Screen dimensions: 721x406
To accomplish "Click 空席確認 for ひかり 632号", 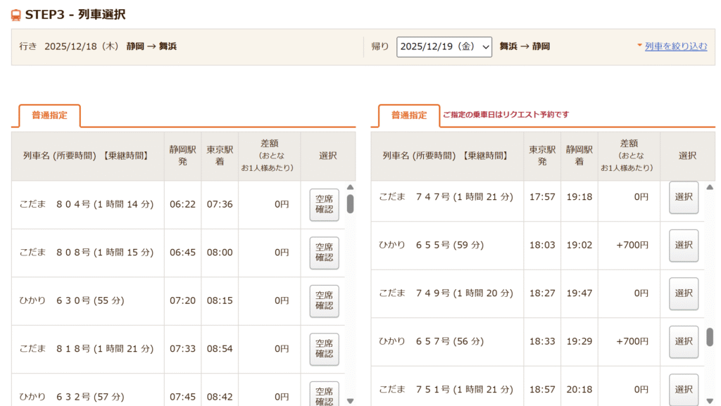I will 324,394.
